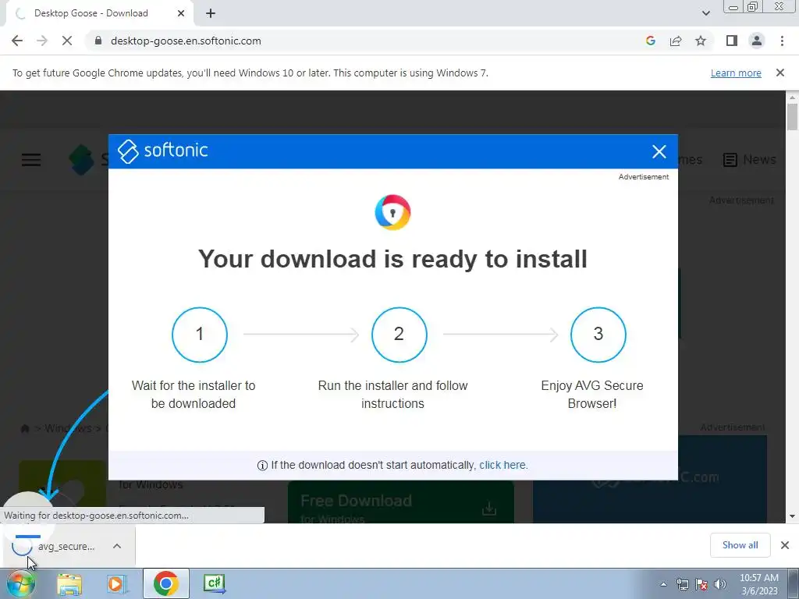Click the info icon beside download note

(262, 466)
